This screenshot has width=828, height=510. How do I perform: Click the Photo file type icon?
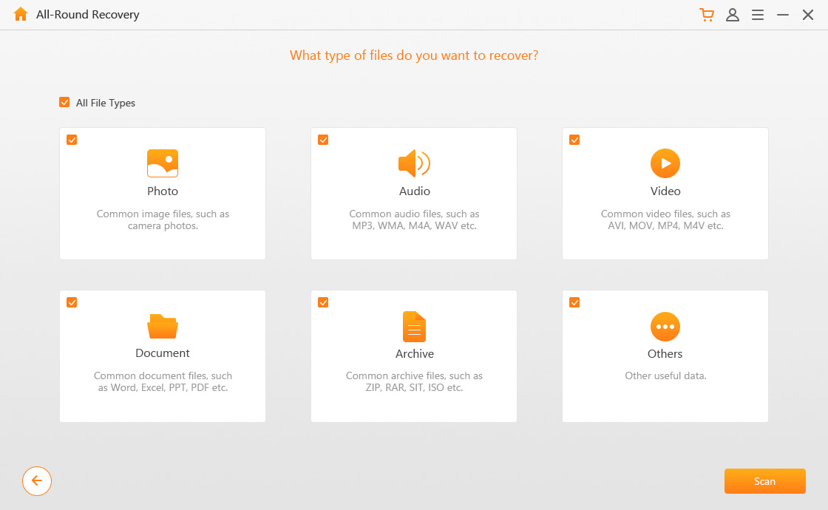(163, 163)
